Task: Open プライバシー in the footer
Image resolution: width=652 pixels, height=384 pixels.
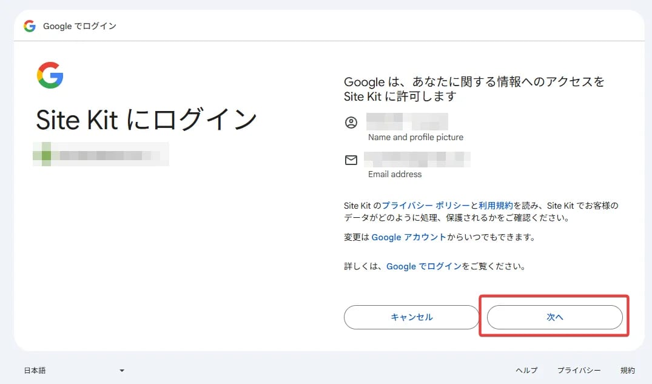Action: point(579,370)
